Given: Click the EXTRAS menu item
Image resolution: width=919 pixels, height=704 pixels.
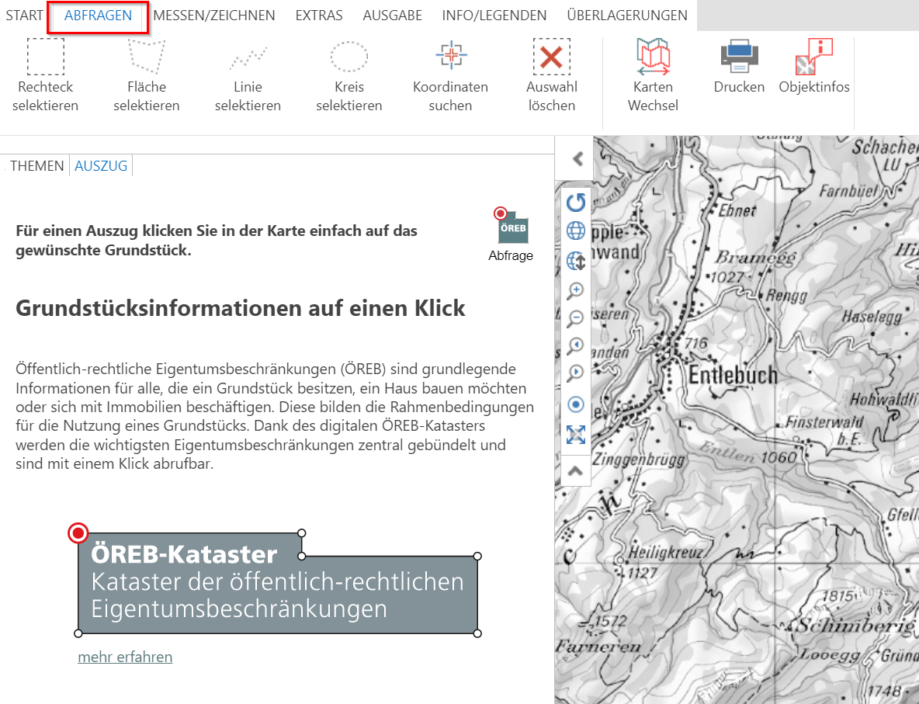Looking at the screenshot, I should click(318, 15).
